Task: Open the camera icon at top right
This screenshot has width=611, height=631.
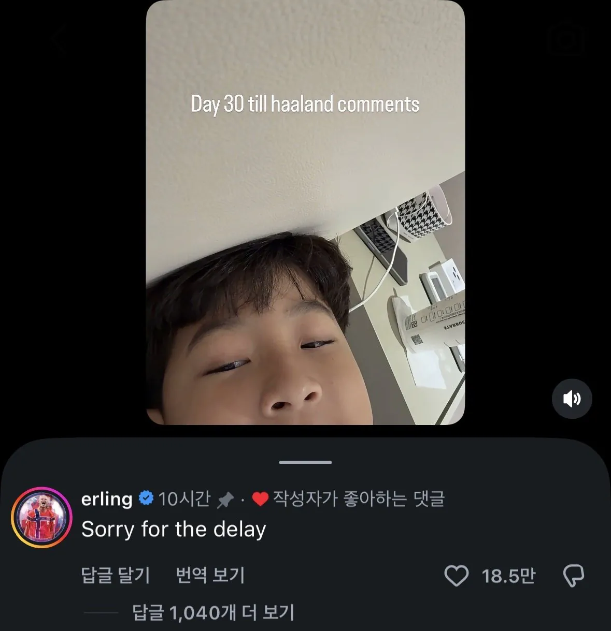Action: [566, 39]
